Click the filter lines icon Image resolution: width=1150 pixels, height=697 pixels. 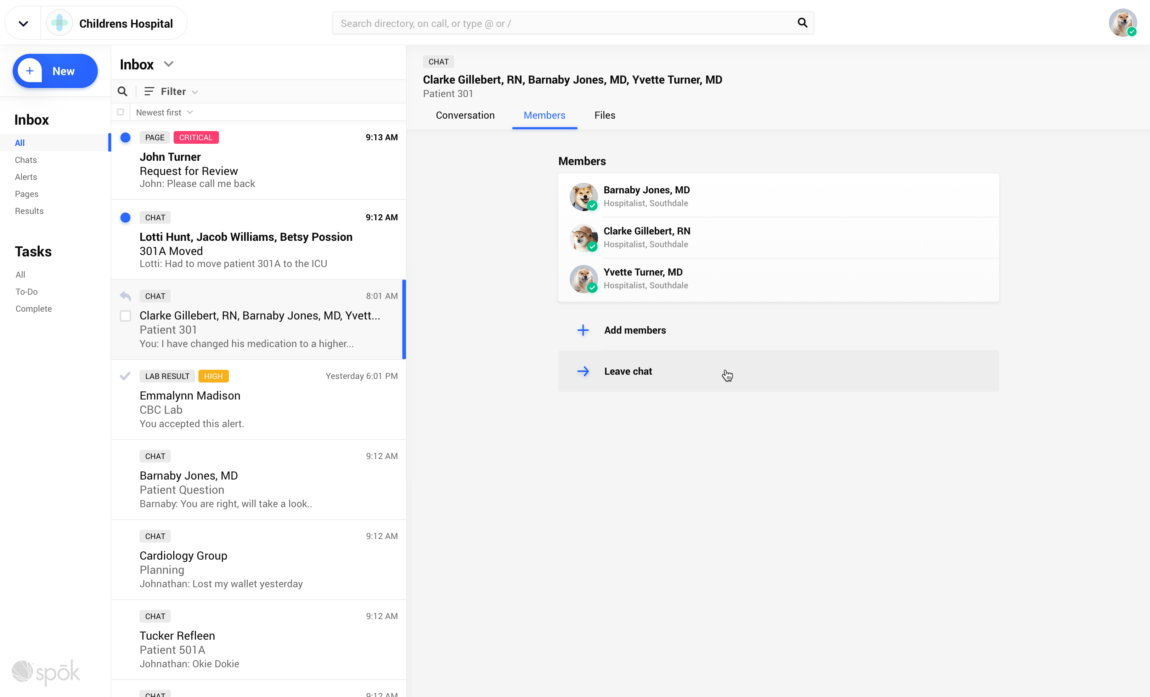(x=149, y=91)
